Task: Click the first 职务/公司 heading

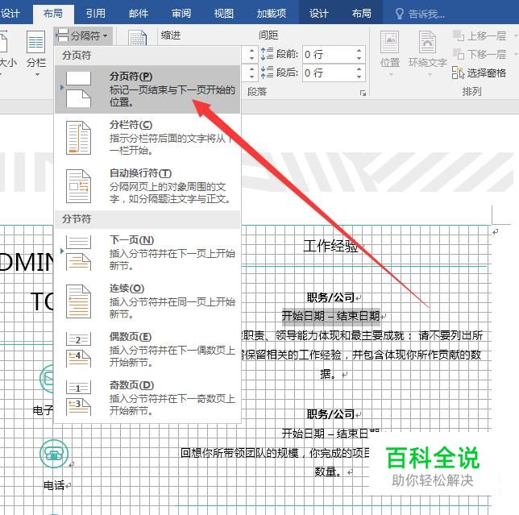Action: click(330, 297)
